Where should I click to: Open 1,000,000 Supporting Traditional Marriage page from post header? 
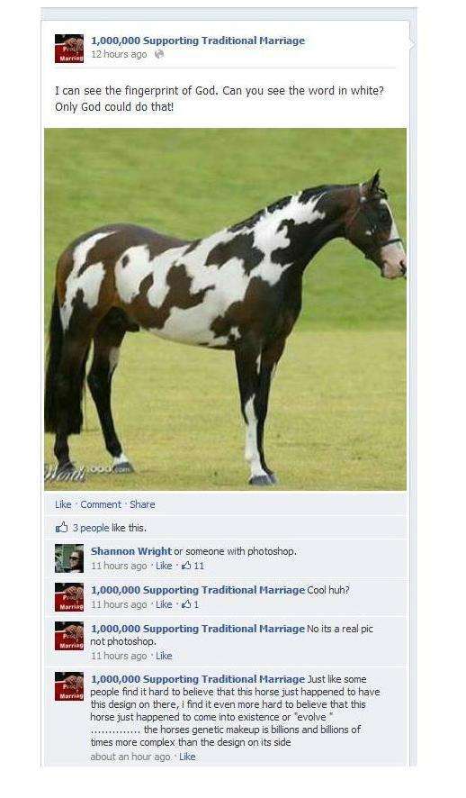[x=198, y=41]
